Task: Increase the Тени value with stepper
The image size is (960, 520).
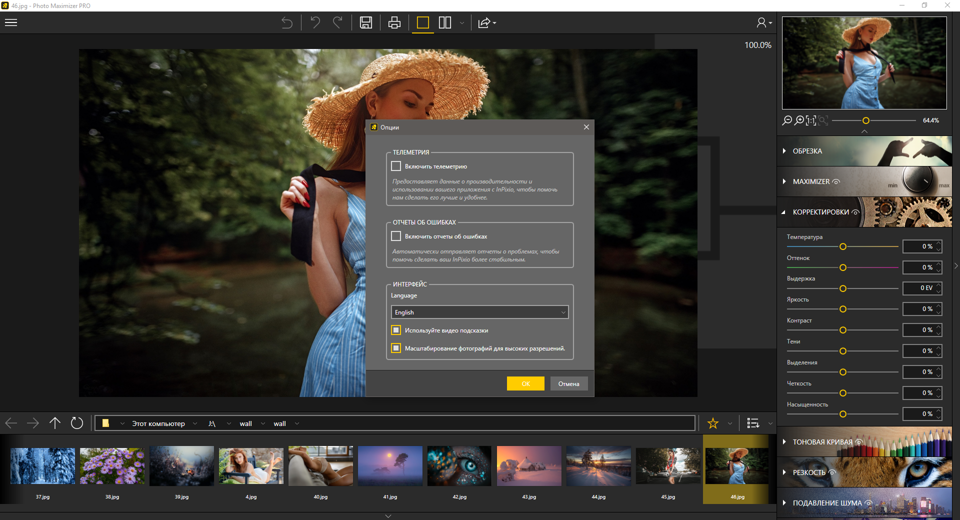Action: [939, 348]
